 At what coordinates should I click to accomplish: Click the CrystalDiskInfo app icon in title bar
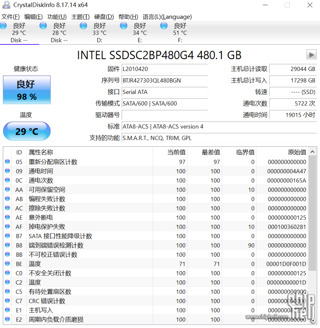(6, 5)
